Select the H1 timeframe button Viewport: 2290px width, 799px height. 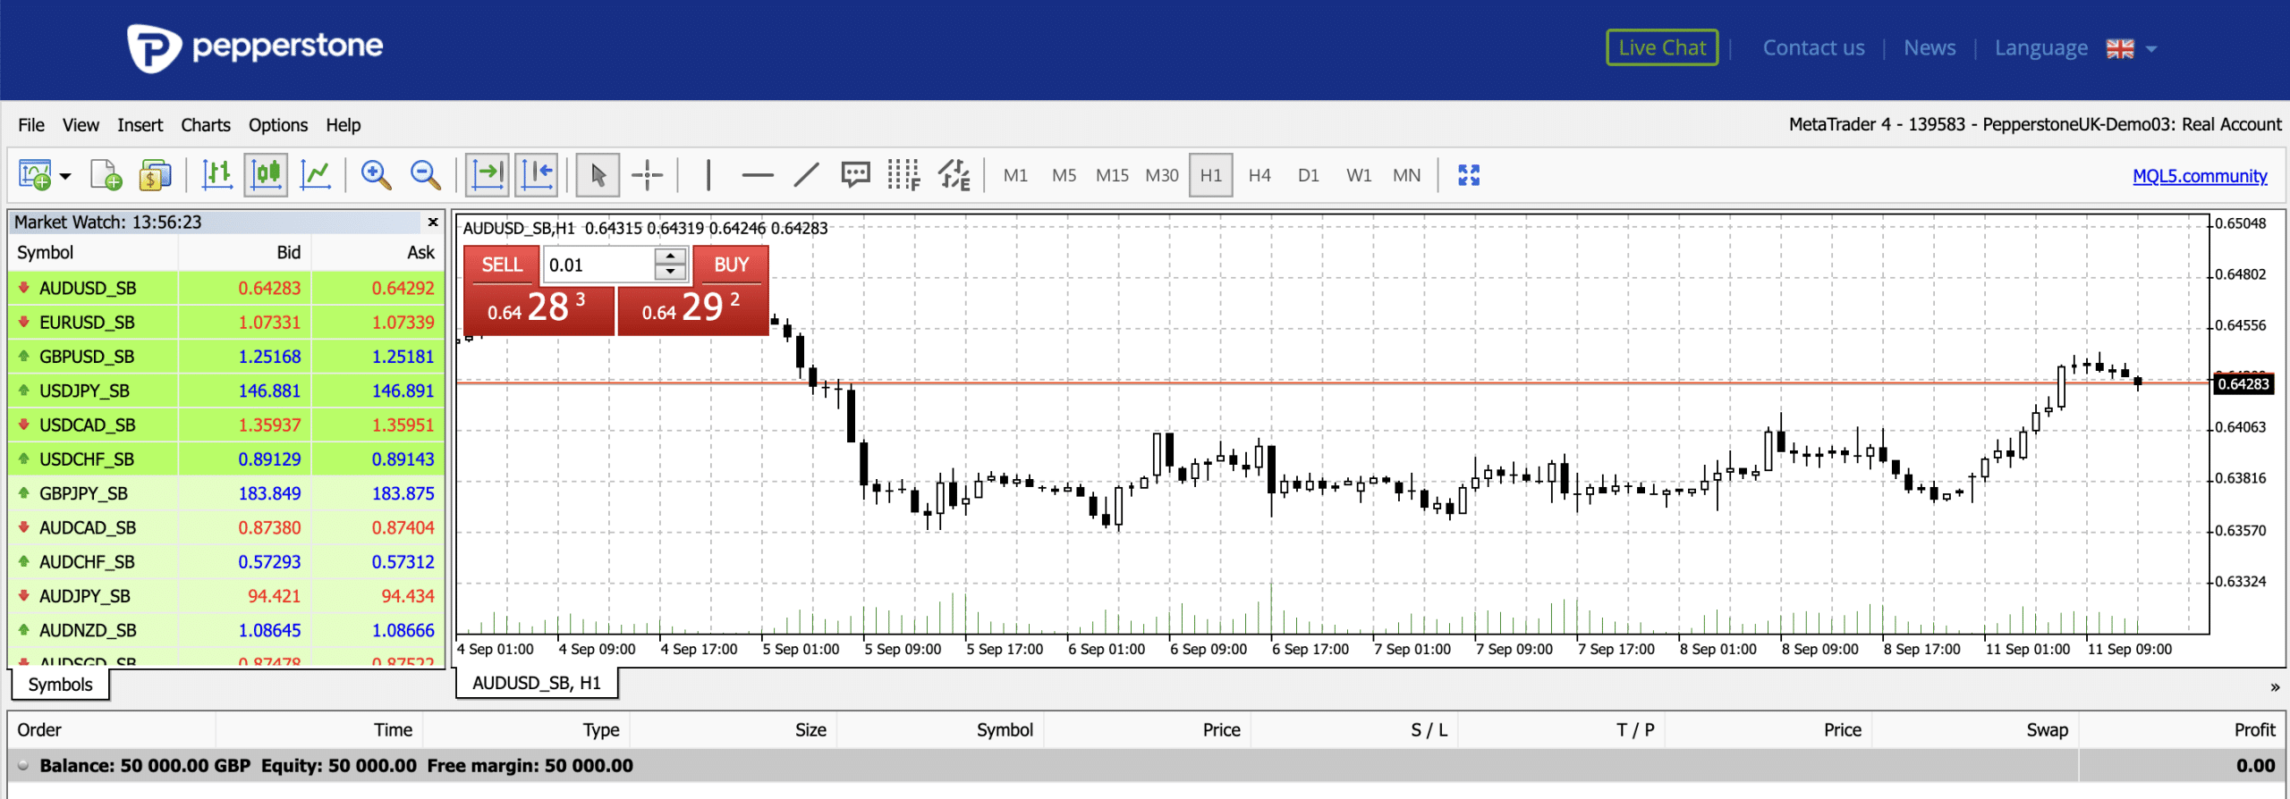1211,175
